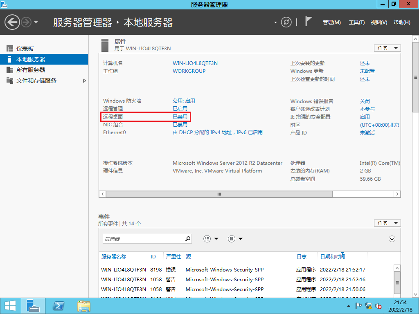The image size is (419, 314).
Task: Click Windows 错误报告 关闭 link
Action: click(x=365, y=101)
